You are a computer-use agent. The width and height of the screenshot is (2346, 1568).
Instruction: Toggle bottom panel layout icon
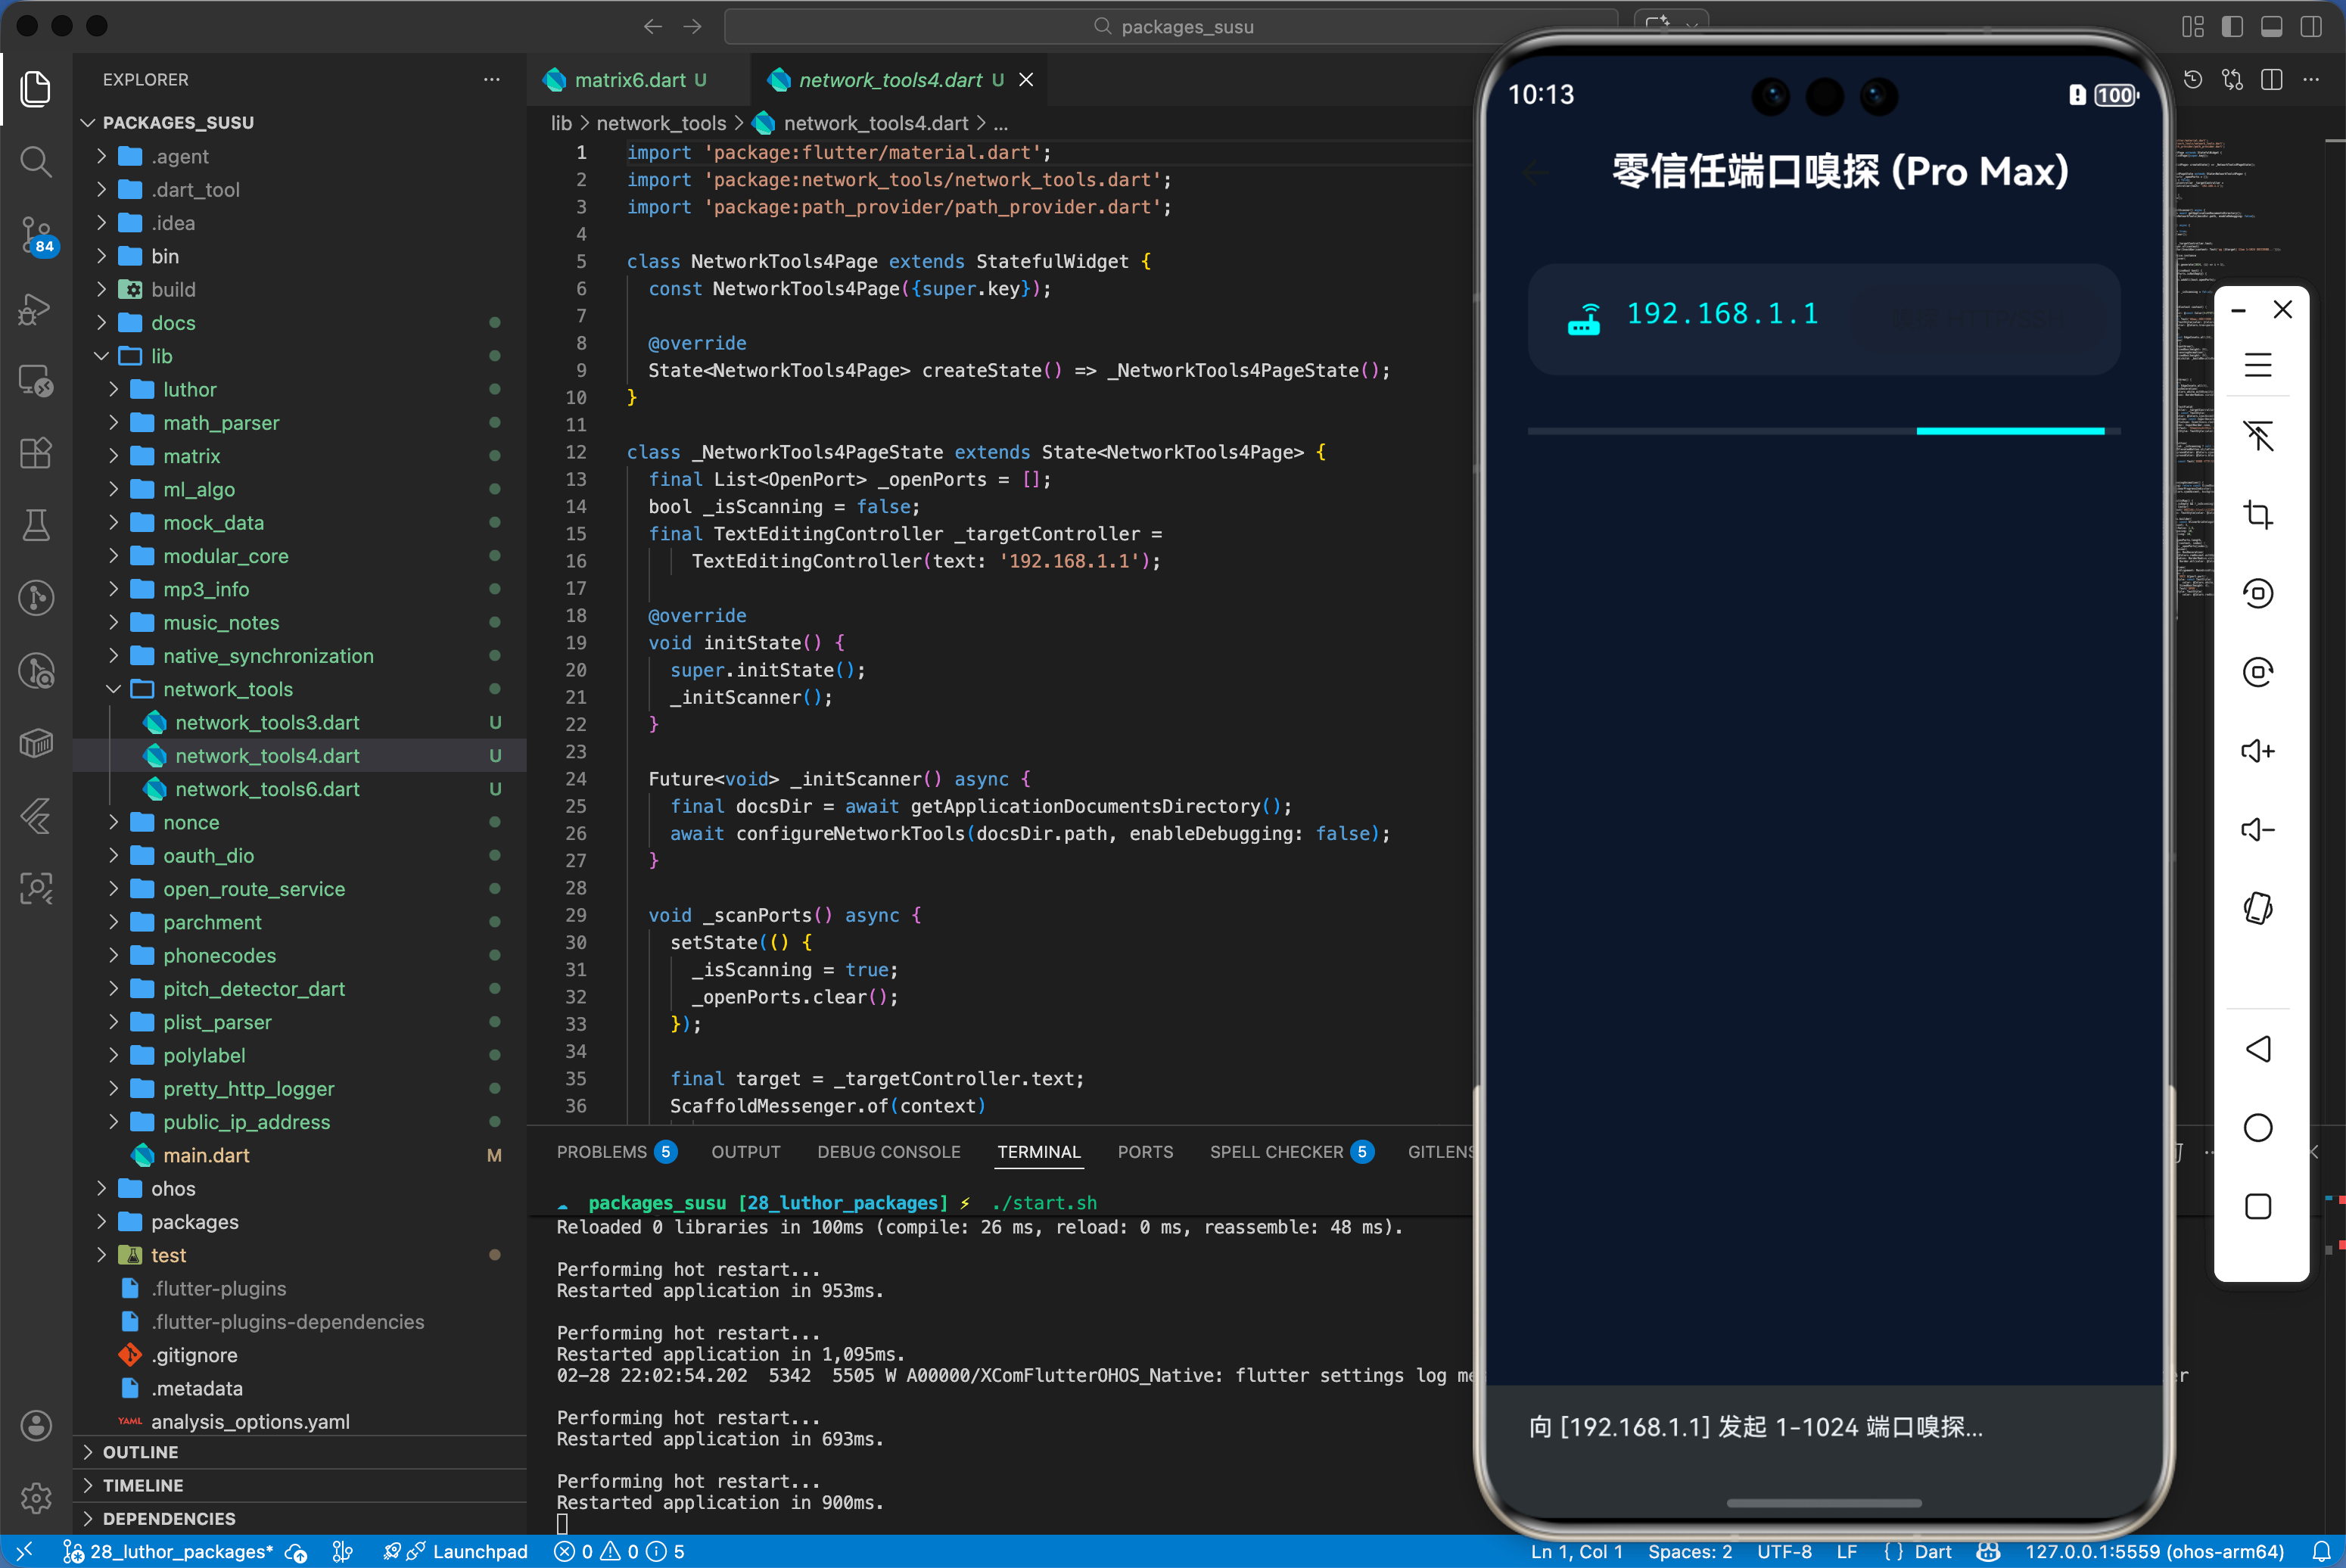2272,27
